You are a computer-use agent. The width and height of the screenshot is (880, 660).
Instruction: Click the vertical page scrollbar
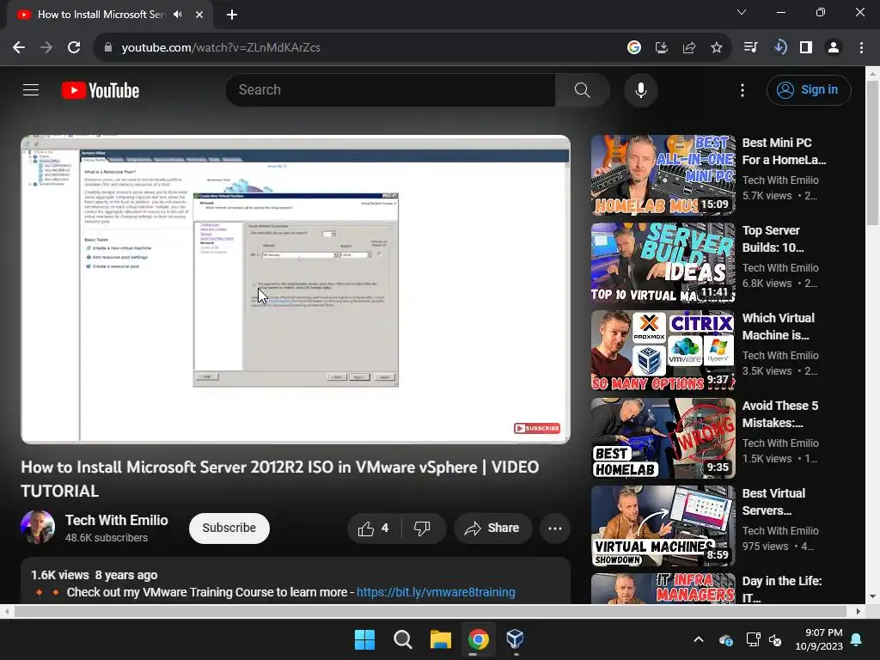coord(872,153)
